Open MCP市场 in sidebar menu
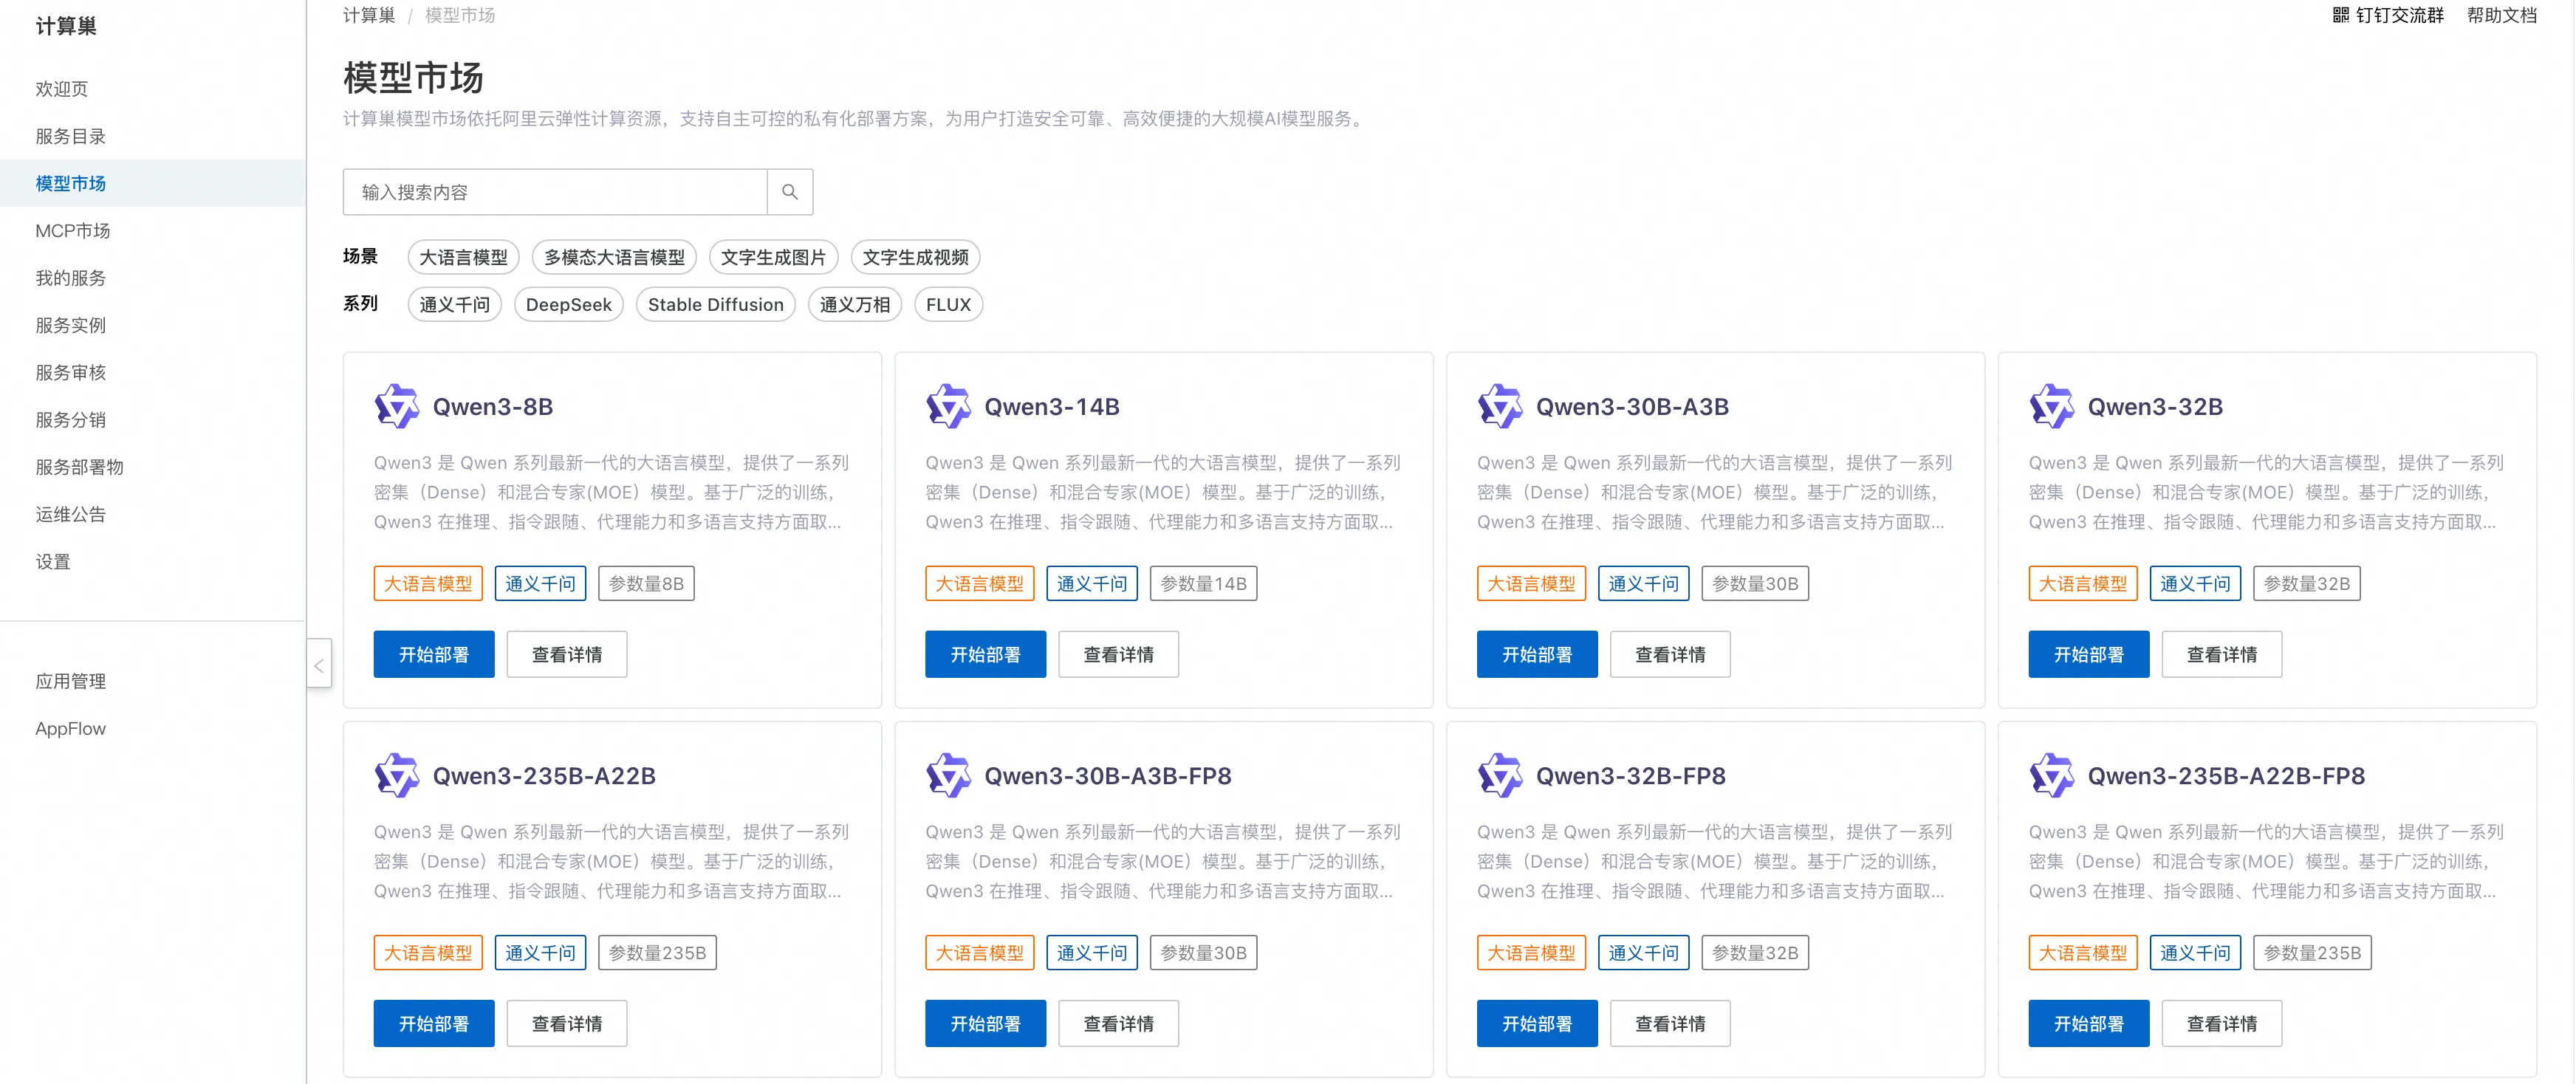The height and width of the screenshot is (1084, 2576). 72,230
